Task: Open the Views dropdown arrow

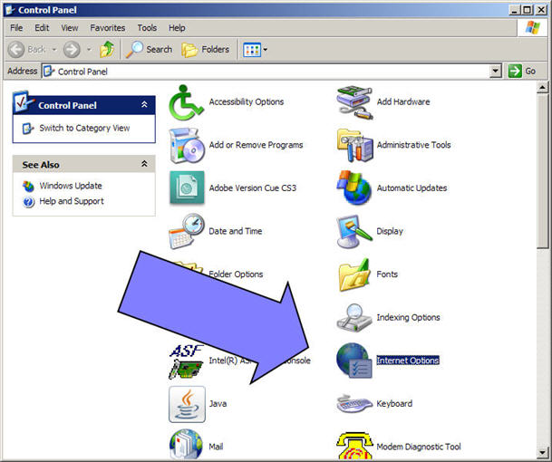Action: [266, 50]
